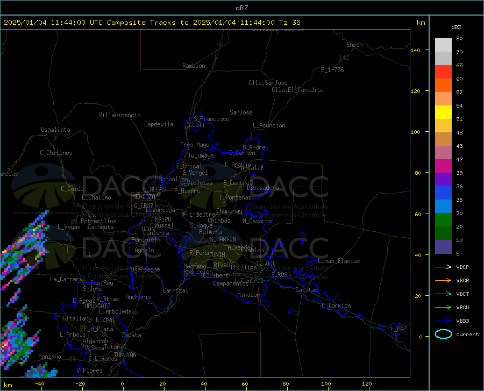Click the cyan 'current' ellipse legend icon

443,334
